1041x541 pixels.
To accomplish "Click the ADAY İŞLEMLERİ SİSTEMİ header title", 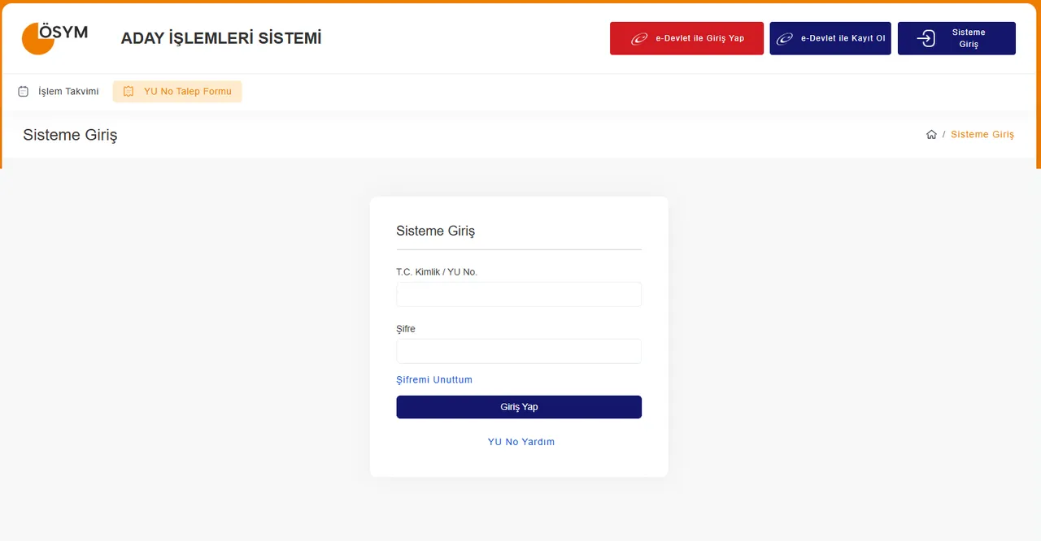I will pos(221,38).
